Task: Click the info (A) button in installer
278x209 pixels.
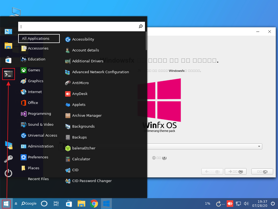Action: pyautogui.click(x=159, y=158)
